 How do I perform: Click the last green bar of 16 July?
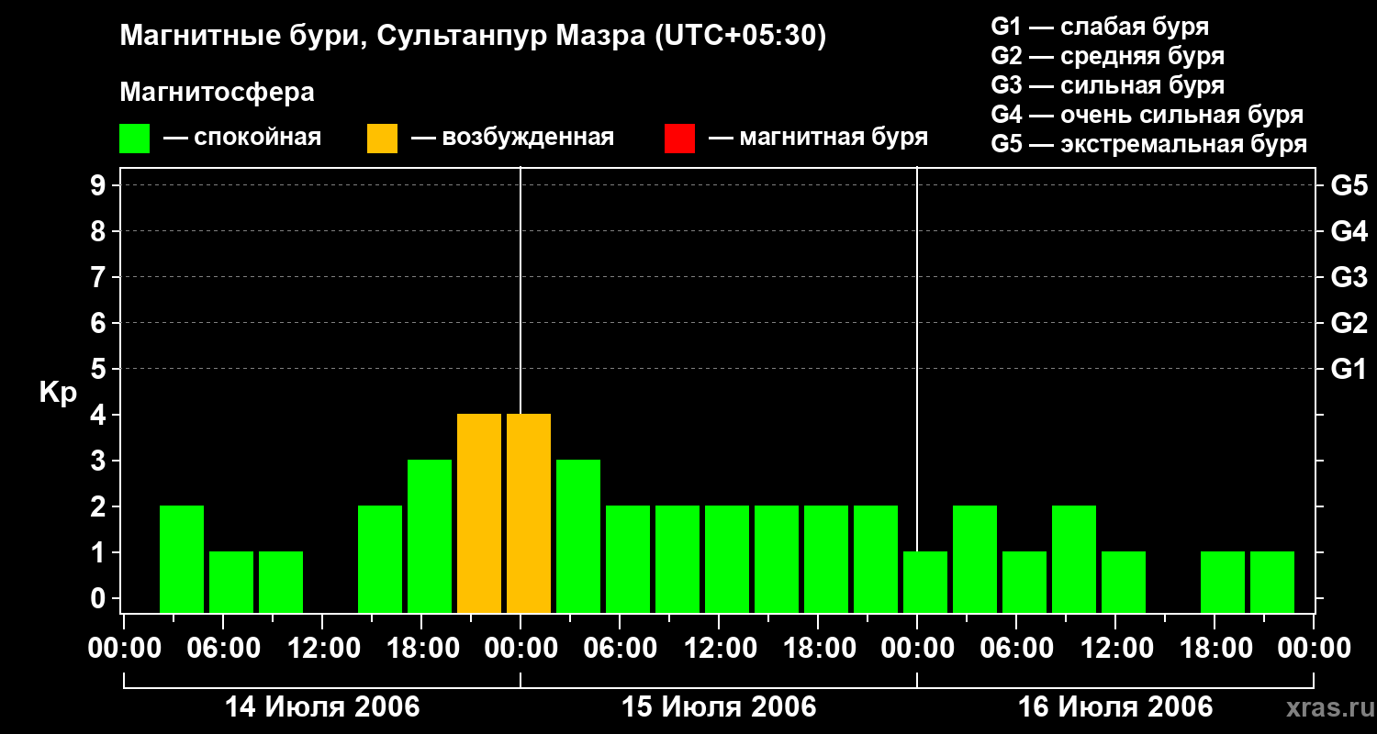[x=1272, y=582]
